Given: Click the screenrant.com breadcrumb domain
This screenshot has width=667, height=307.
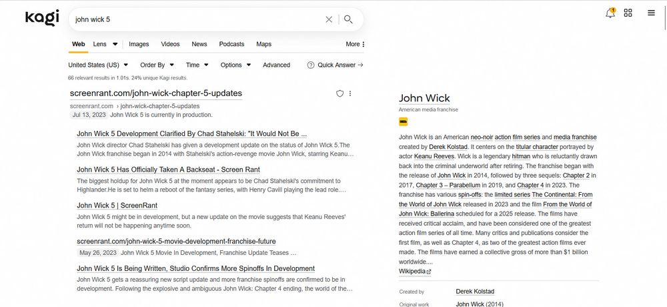Looking at the screenshot, I should tap(91, 106).
